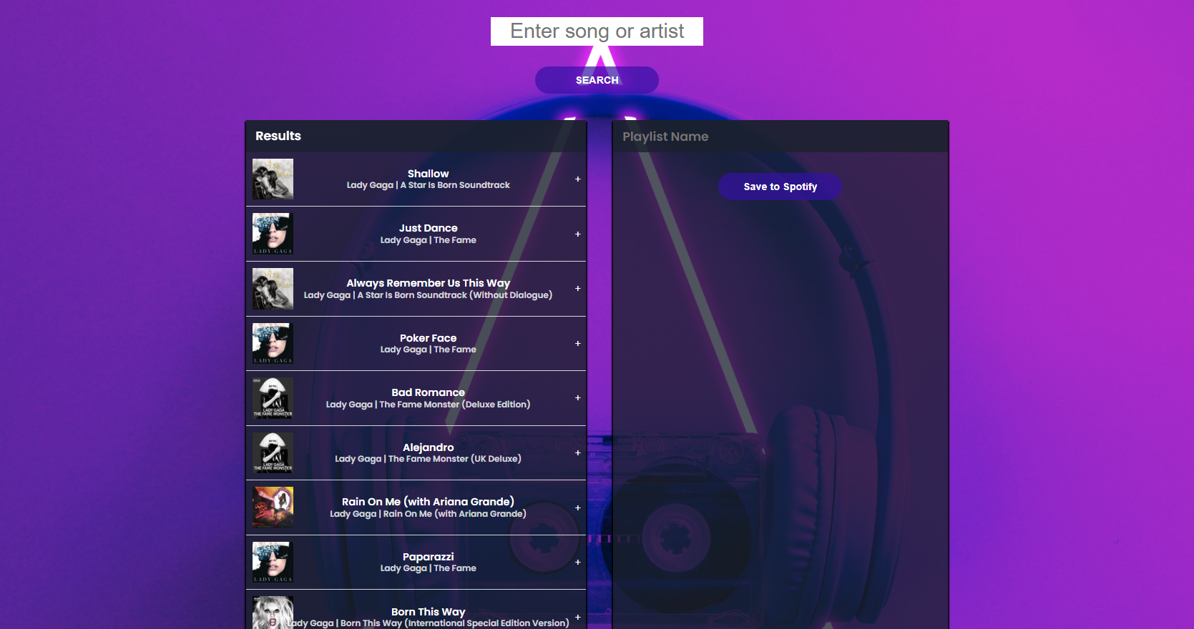Focus the song or artist search field
Screen dimensions: 1194x629
pyautogui.click(x=597, y=31)
